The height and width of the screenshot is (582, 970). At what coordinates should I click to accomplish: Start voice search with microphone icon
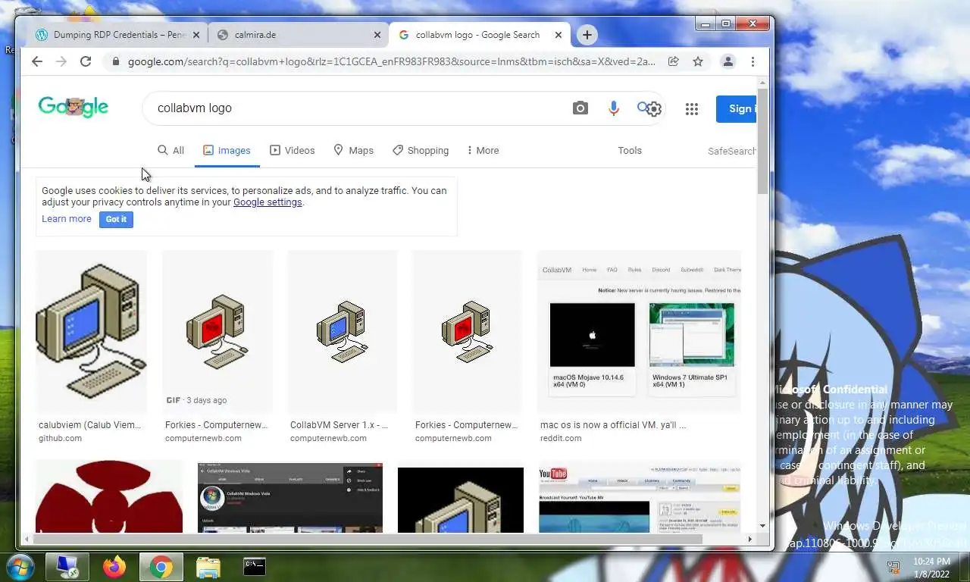[x=614, y=108]
